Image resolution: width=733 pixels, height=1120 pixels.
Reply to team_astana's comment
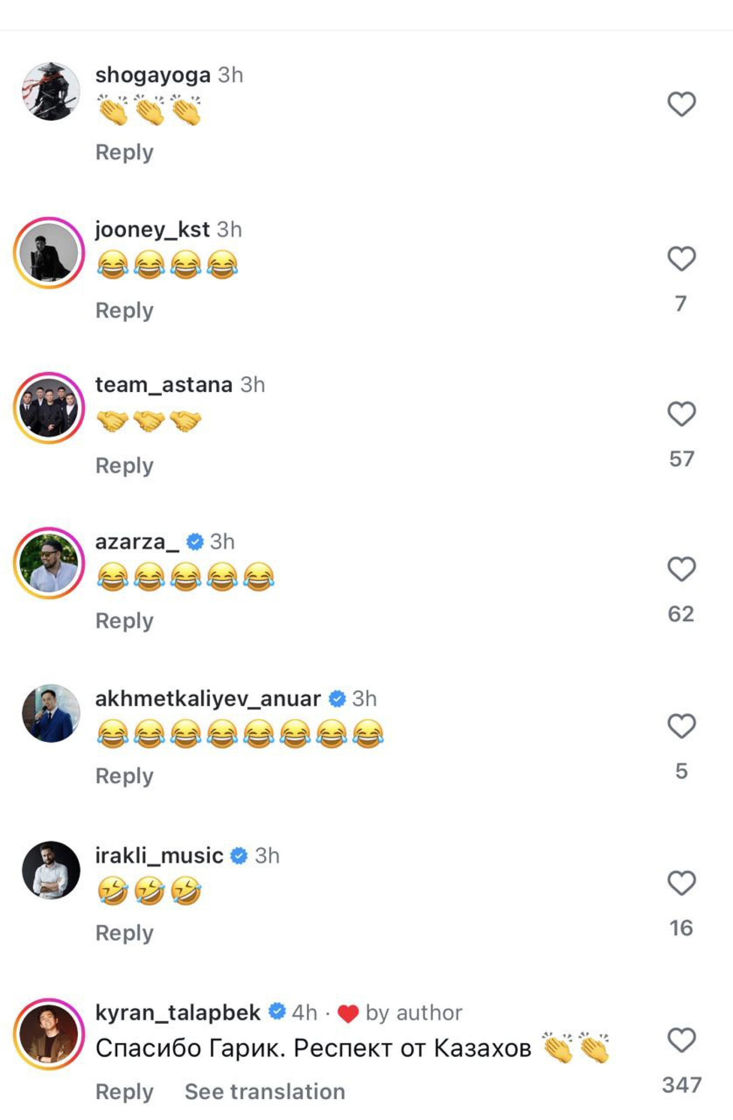[124, 466]
